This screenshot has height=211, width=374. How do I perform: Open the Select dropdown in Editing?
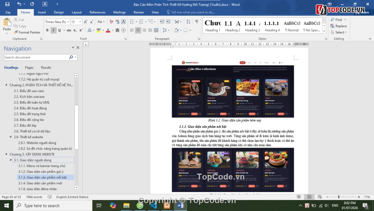339,32
